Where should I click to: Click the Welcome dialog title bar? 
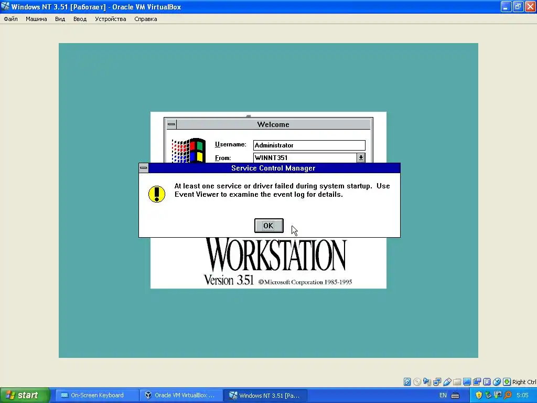click(273, 124)
